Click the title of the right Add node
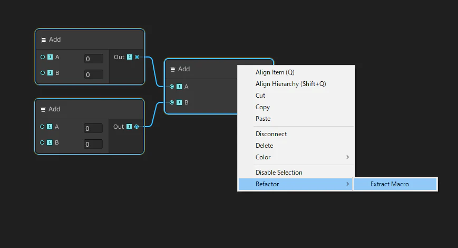The height and width of the screenshot is (248, 458). click(184, 69)
